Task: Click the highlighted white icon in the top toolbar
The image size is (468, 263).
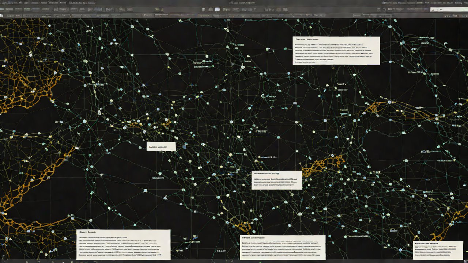Action: pyautogui.click(x=217, y=9)
